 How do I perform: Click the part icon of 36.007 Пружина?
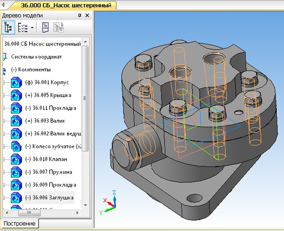click(17, 172)
